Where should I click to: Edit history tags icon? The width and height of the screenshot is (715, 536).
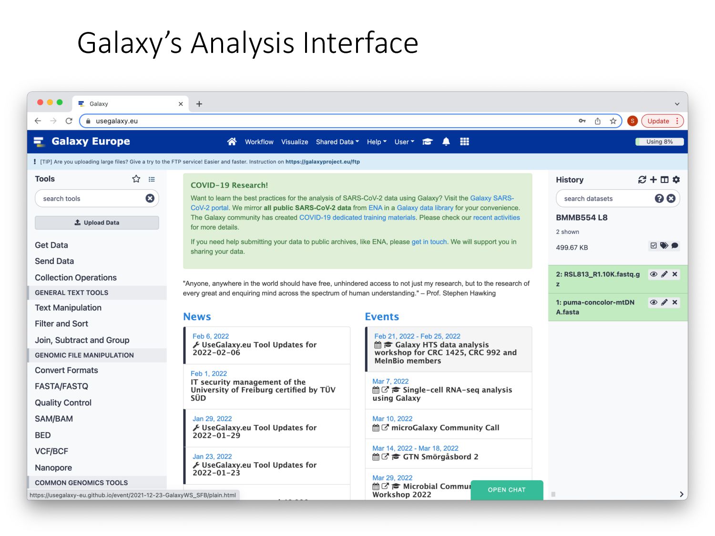click(664, 246)
